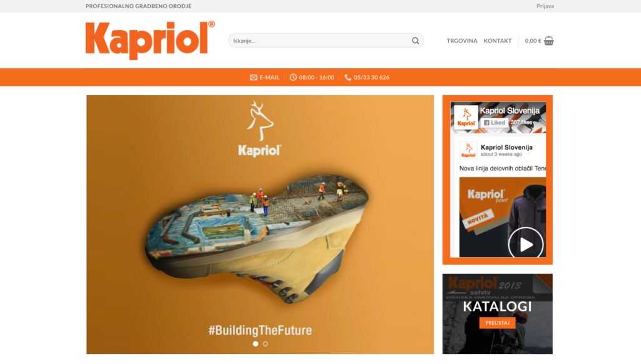Open the KONTAKT menu item
The width and height of the screenshot is (641, 364).
point(498,41)
